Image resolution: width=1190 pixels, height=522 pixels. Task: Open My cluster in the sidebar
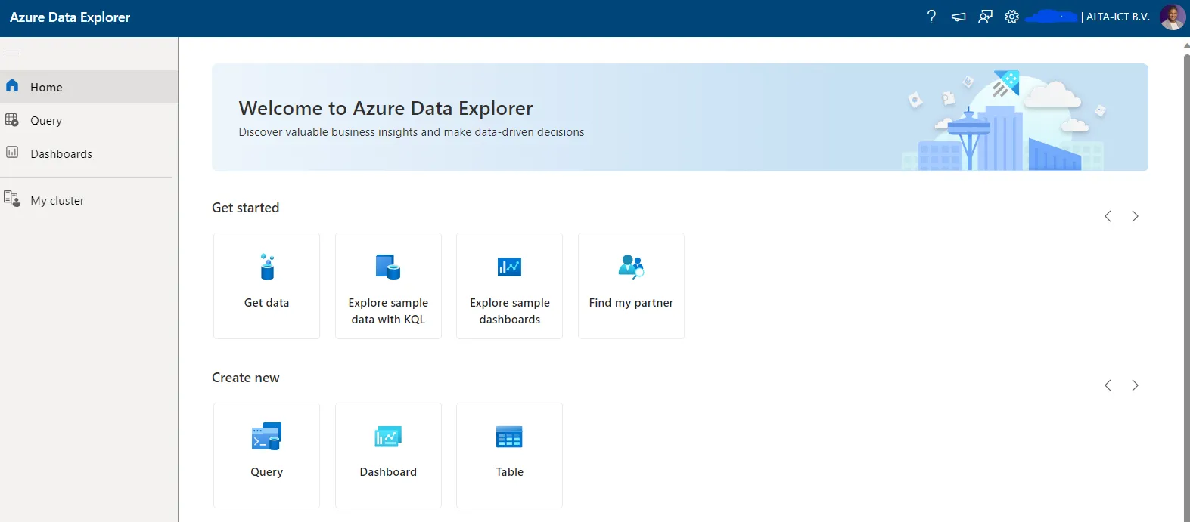coord(89,200)
